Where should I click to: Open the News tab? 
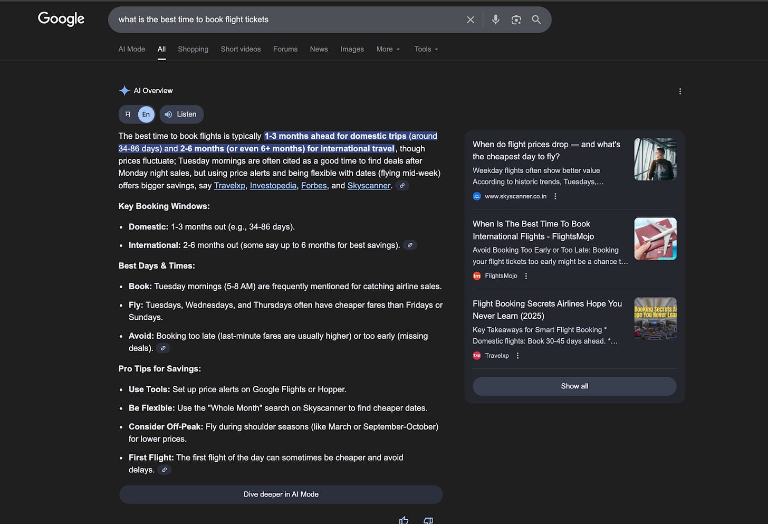[x=319, y=49]
